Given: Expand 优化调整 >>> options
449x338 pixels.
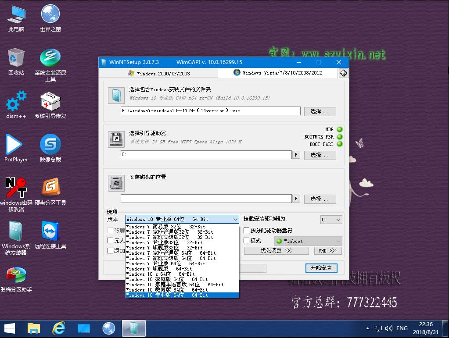Looking at the screenshot, I should [x=277, y=251].
